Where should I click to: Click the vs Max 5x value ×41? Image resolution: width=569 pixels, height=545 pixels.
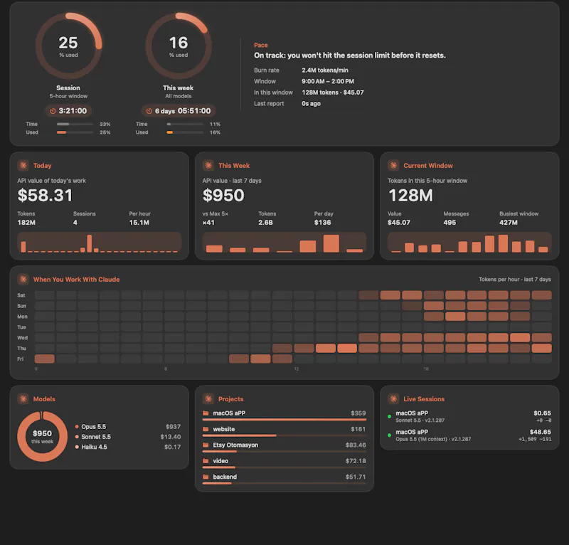click(x=208, y=223)
